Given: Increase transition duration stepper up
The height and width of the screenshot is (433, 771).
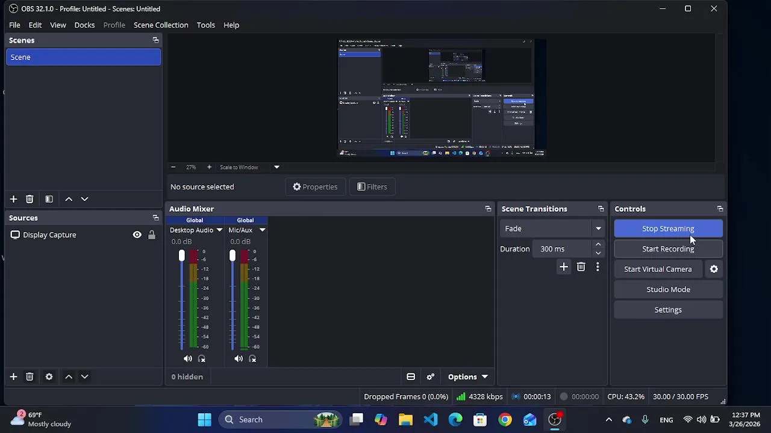Looking at the screenshot, I should tap(598, 245).
